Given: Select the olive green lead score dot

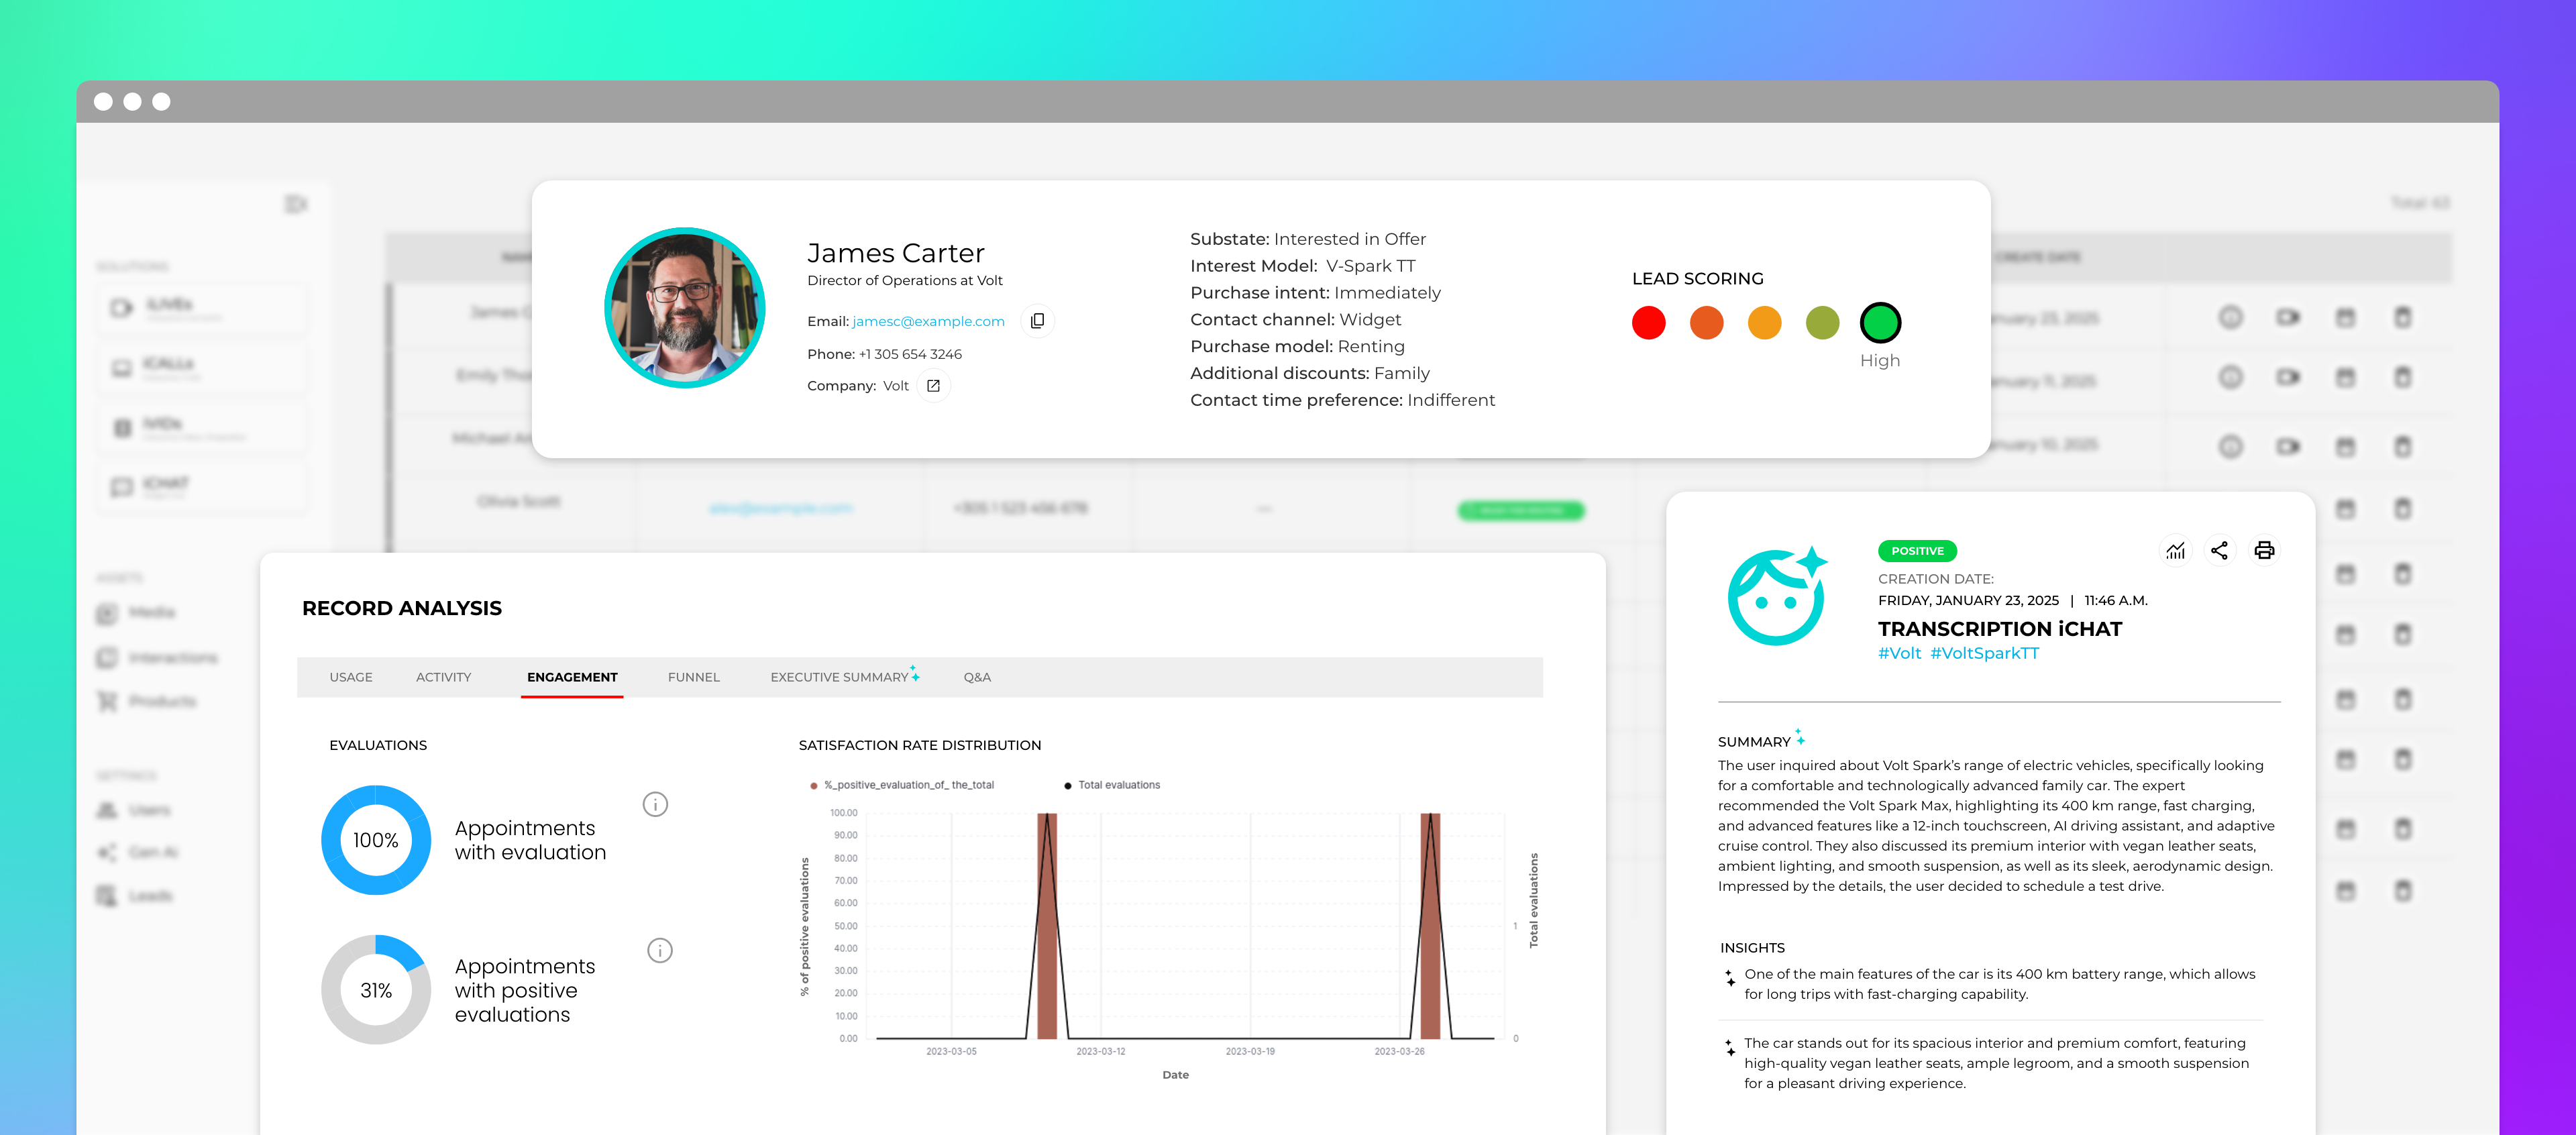Looking at the screenshot, I should 1822,323.
